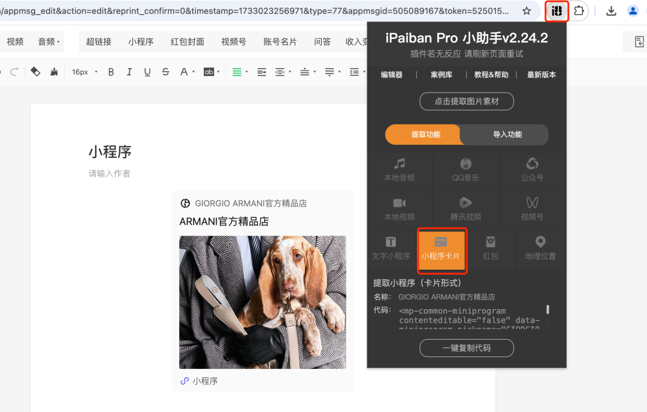The height and width of the screenshot is (412, 647).
Task: Open the browser extensions puzzle icon
Action: pyautogui.click(x=579, y=11)
